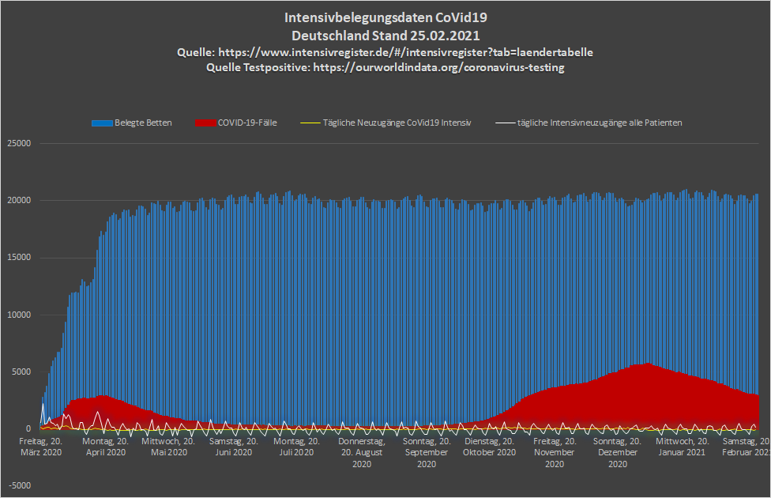Click x-axis label 'Samstag, 20. Juni 2020'
The image size is (771, 498).
tap(233, 447)
